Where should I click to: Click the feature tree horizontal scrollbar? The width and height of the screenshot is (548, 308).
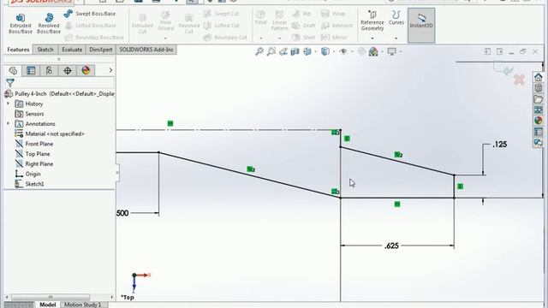59,297
